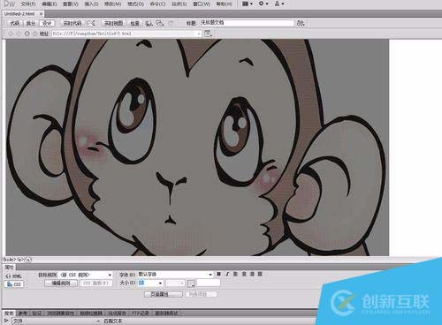Click the icon next to 实时代码
This screenshot has width=442, height=325.
(x=92, y=23)
